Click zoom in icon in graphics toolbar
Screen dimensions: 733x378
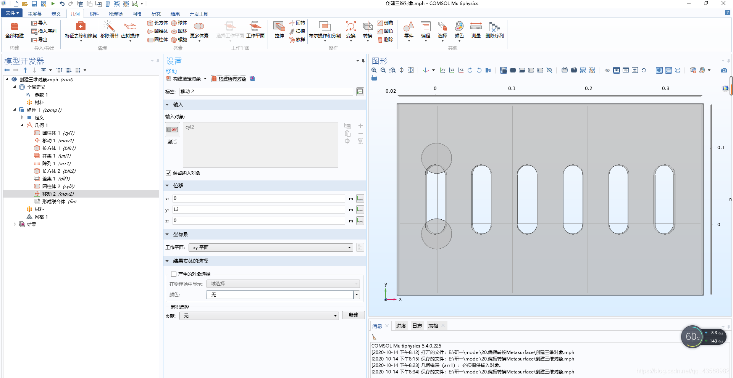374,70
